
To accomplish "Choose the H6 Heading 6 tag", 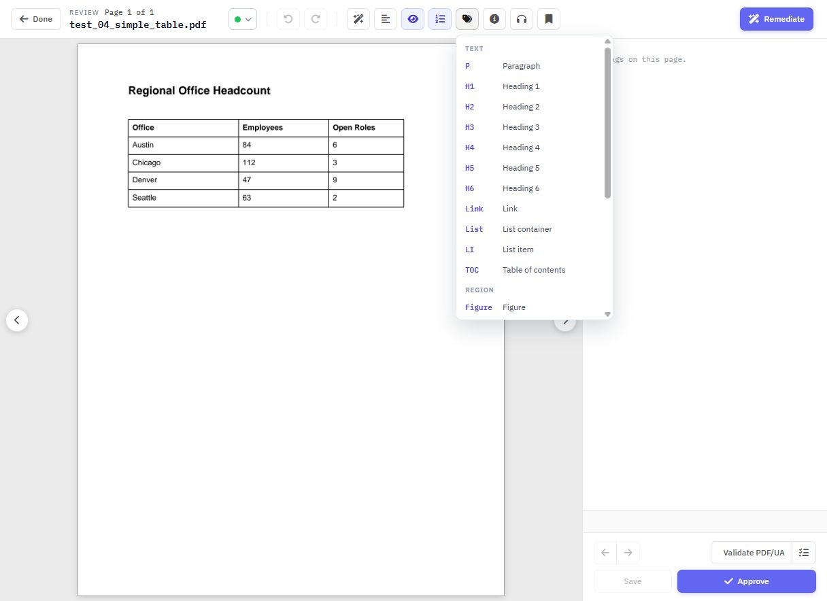I will 530,188.
